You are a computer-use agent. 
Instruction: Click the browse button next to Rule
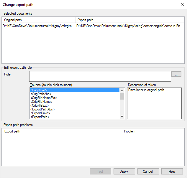pyautogui.click(x=176, y=74)
